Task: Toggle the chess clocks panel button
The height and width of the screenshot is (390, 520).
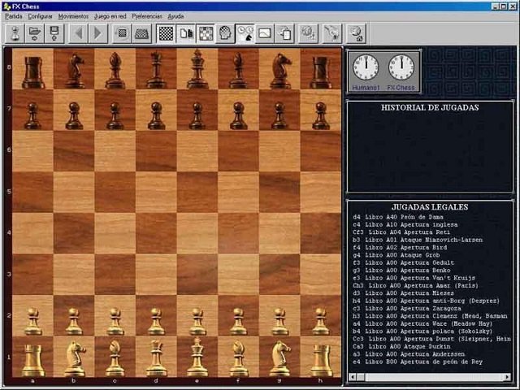Action: click(245, 33)
